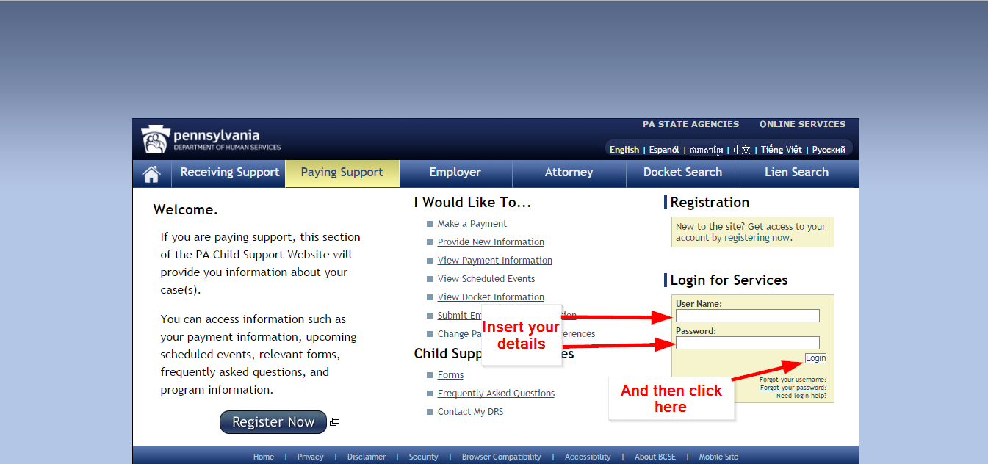This screenshot has height=464, width=988.
Task: Switch to the Attorney tab
Action: point(569,173)
